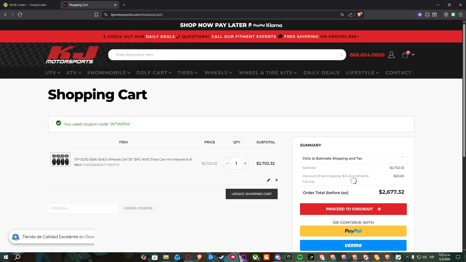Click the quantity field showing 1

click(236, 163)
